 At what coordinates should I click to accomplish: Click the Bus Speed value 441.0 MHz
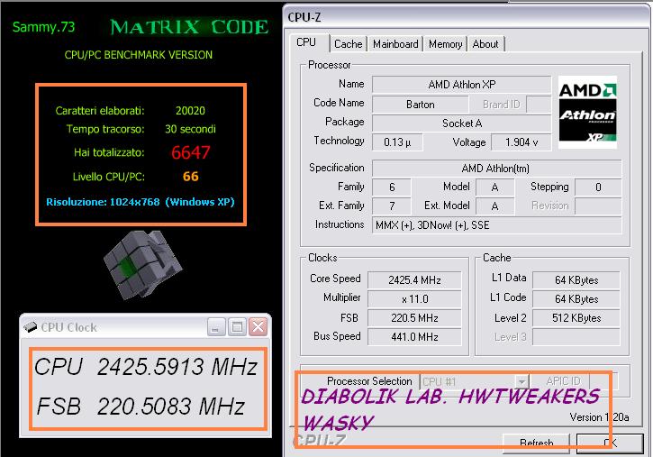[x=414, y=337]
